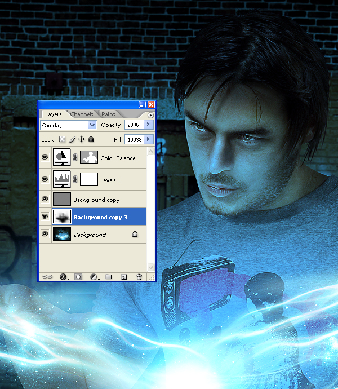Open the layer style fx menu
The width and height of the screenshot is (338, 389).
pos(64,277)
